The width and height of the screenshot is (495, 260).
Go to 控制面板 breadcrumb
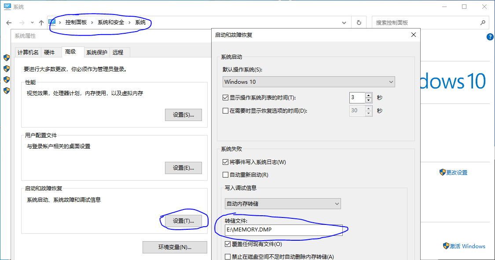click(76, 22)
